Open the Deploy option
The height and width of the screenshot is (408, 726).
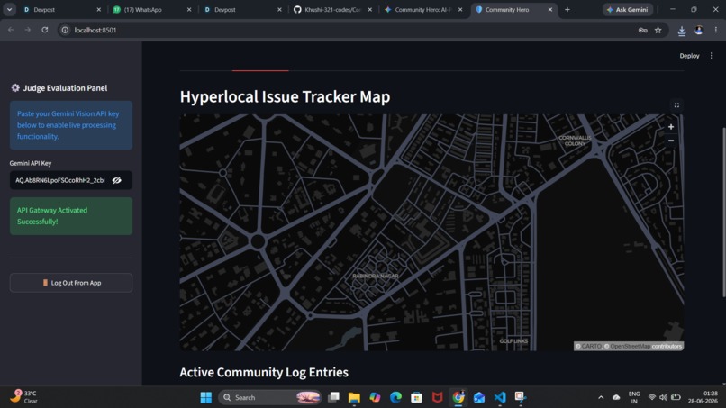point(689,56)
